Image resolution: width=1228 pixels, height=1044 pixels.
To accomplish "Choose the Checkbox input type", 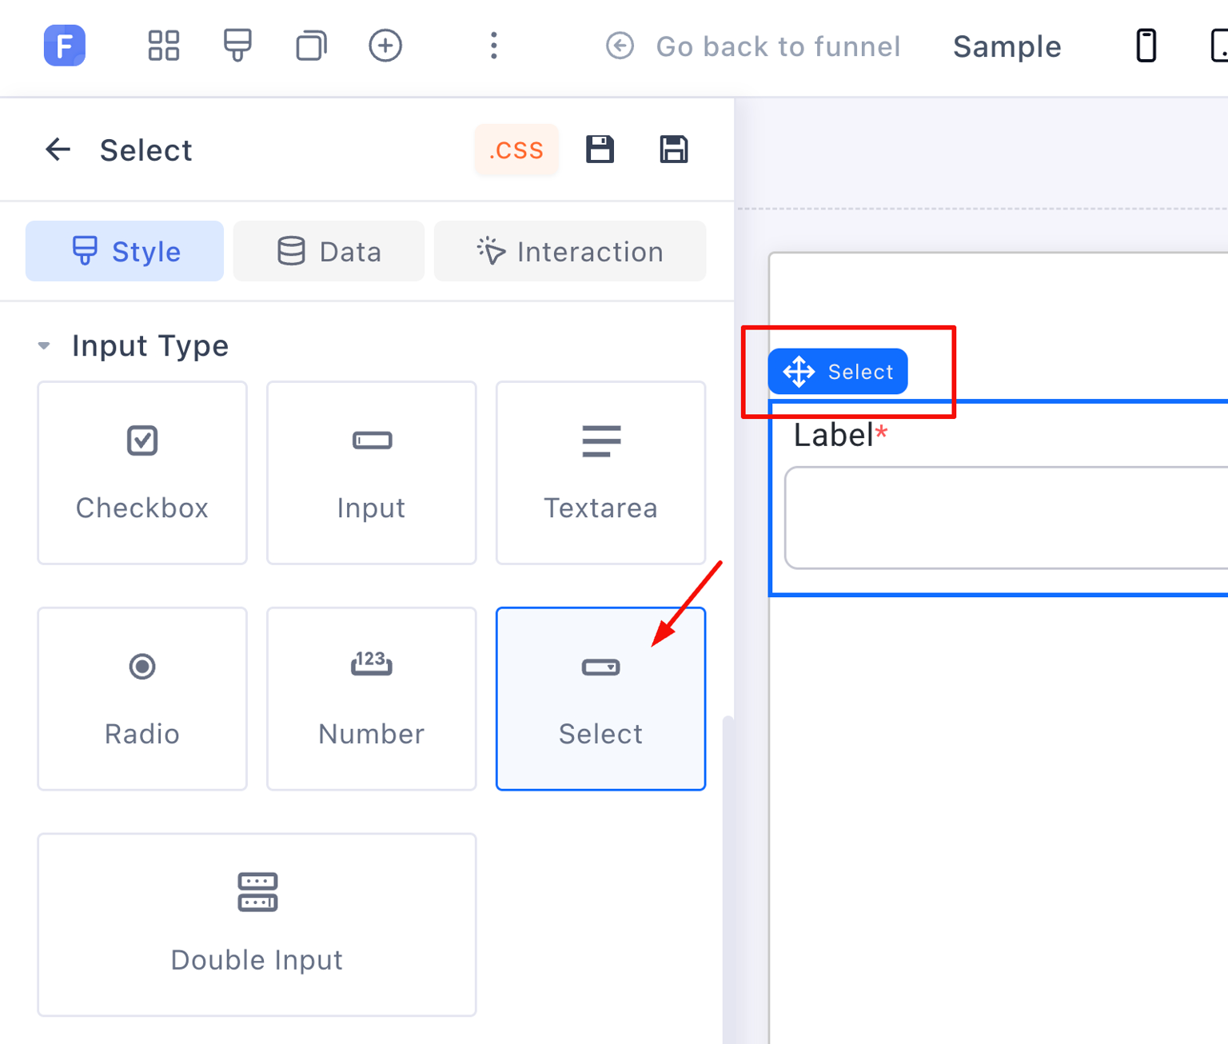I will [142, 472].
